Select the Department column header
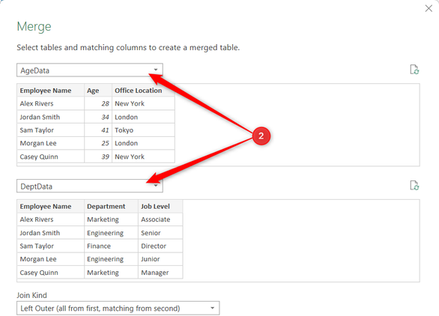This screenshot has height=316, width=439. pos(111,206)
